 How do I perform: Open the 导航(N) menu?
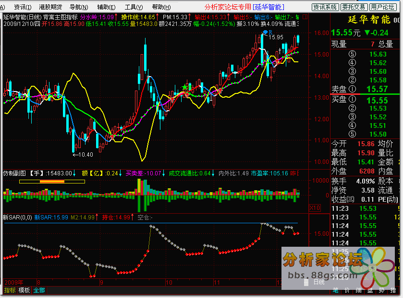pyautogui.click(x=79, y=7)
